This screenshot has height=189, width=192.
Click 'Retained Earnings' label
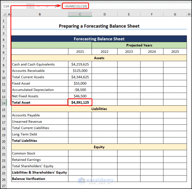[26, 160]
